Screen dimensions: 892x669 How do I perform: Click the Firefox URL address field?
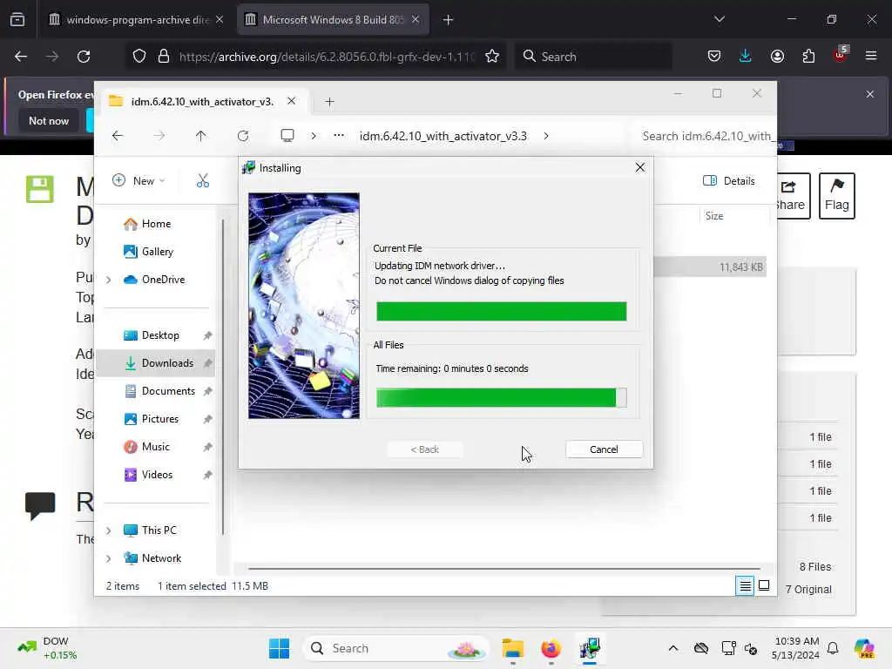click(326, 57)
